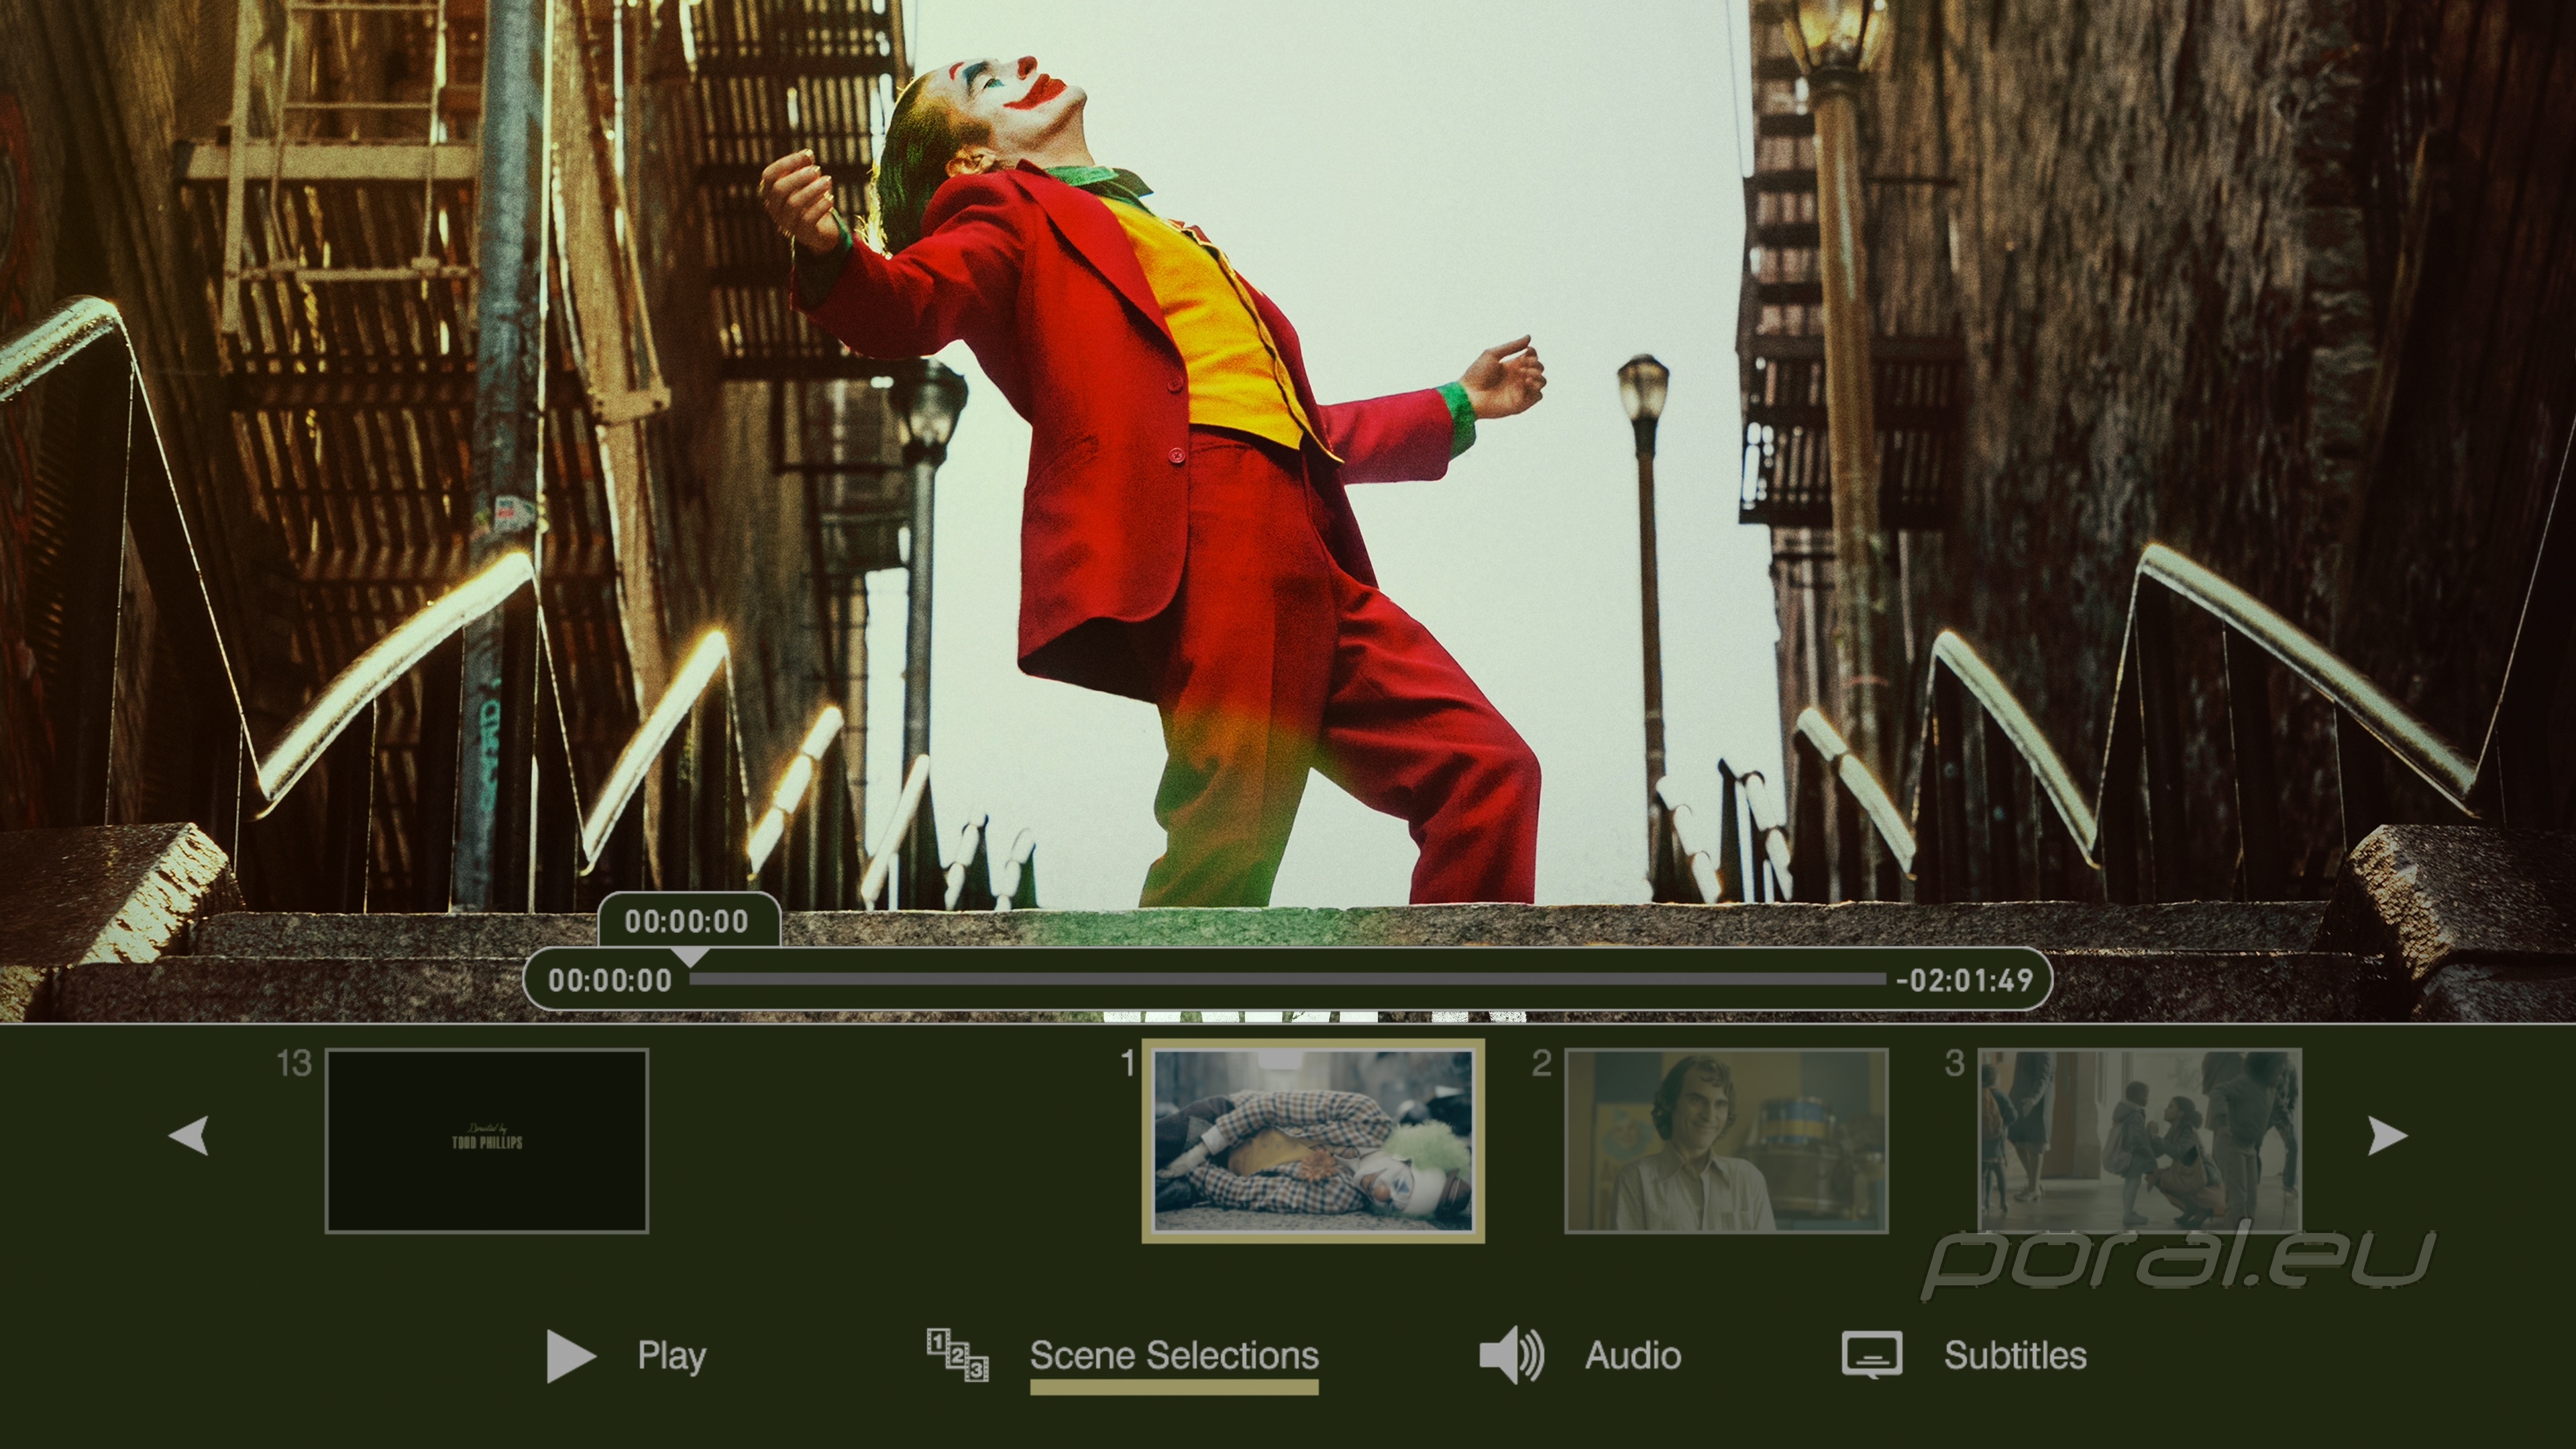Select scene 2 thumbnail of smiling man

pos(1726,1141)
